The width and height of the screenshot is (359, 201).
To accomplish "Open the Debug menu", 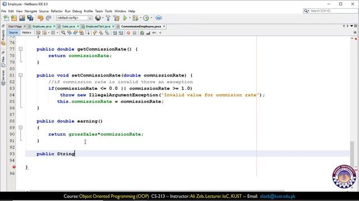I will coord(77,11).
